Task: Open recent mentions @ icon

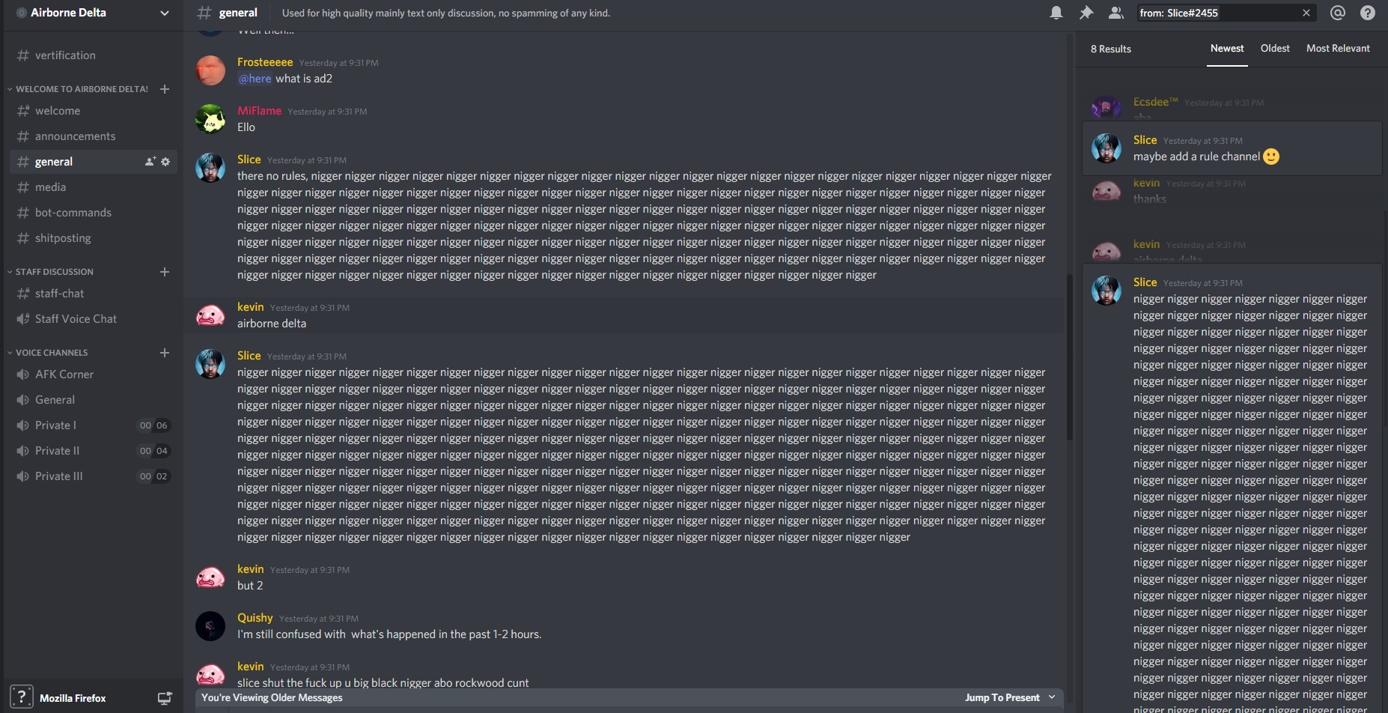Action: (x=1338, y=13)
